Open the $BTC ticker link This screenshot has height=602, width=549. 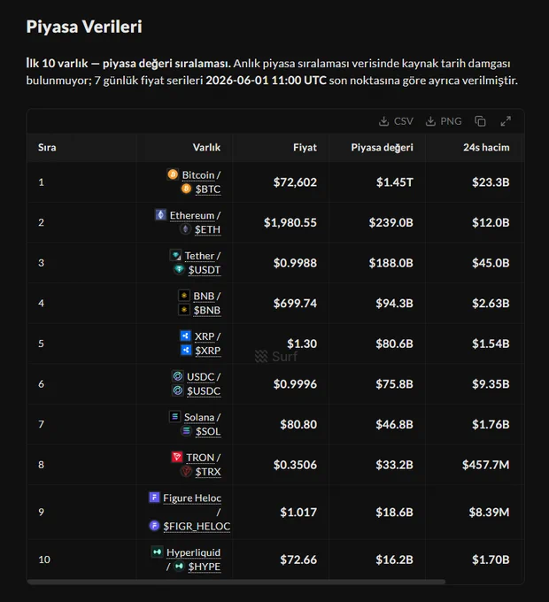click(x=208, y=189)
